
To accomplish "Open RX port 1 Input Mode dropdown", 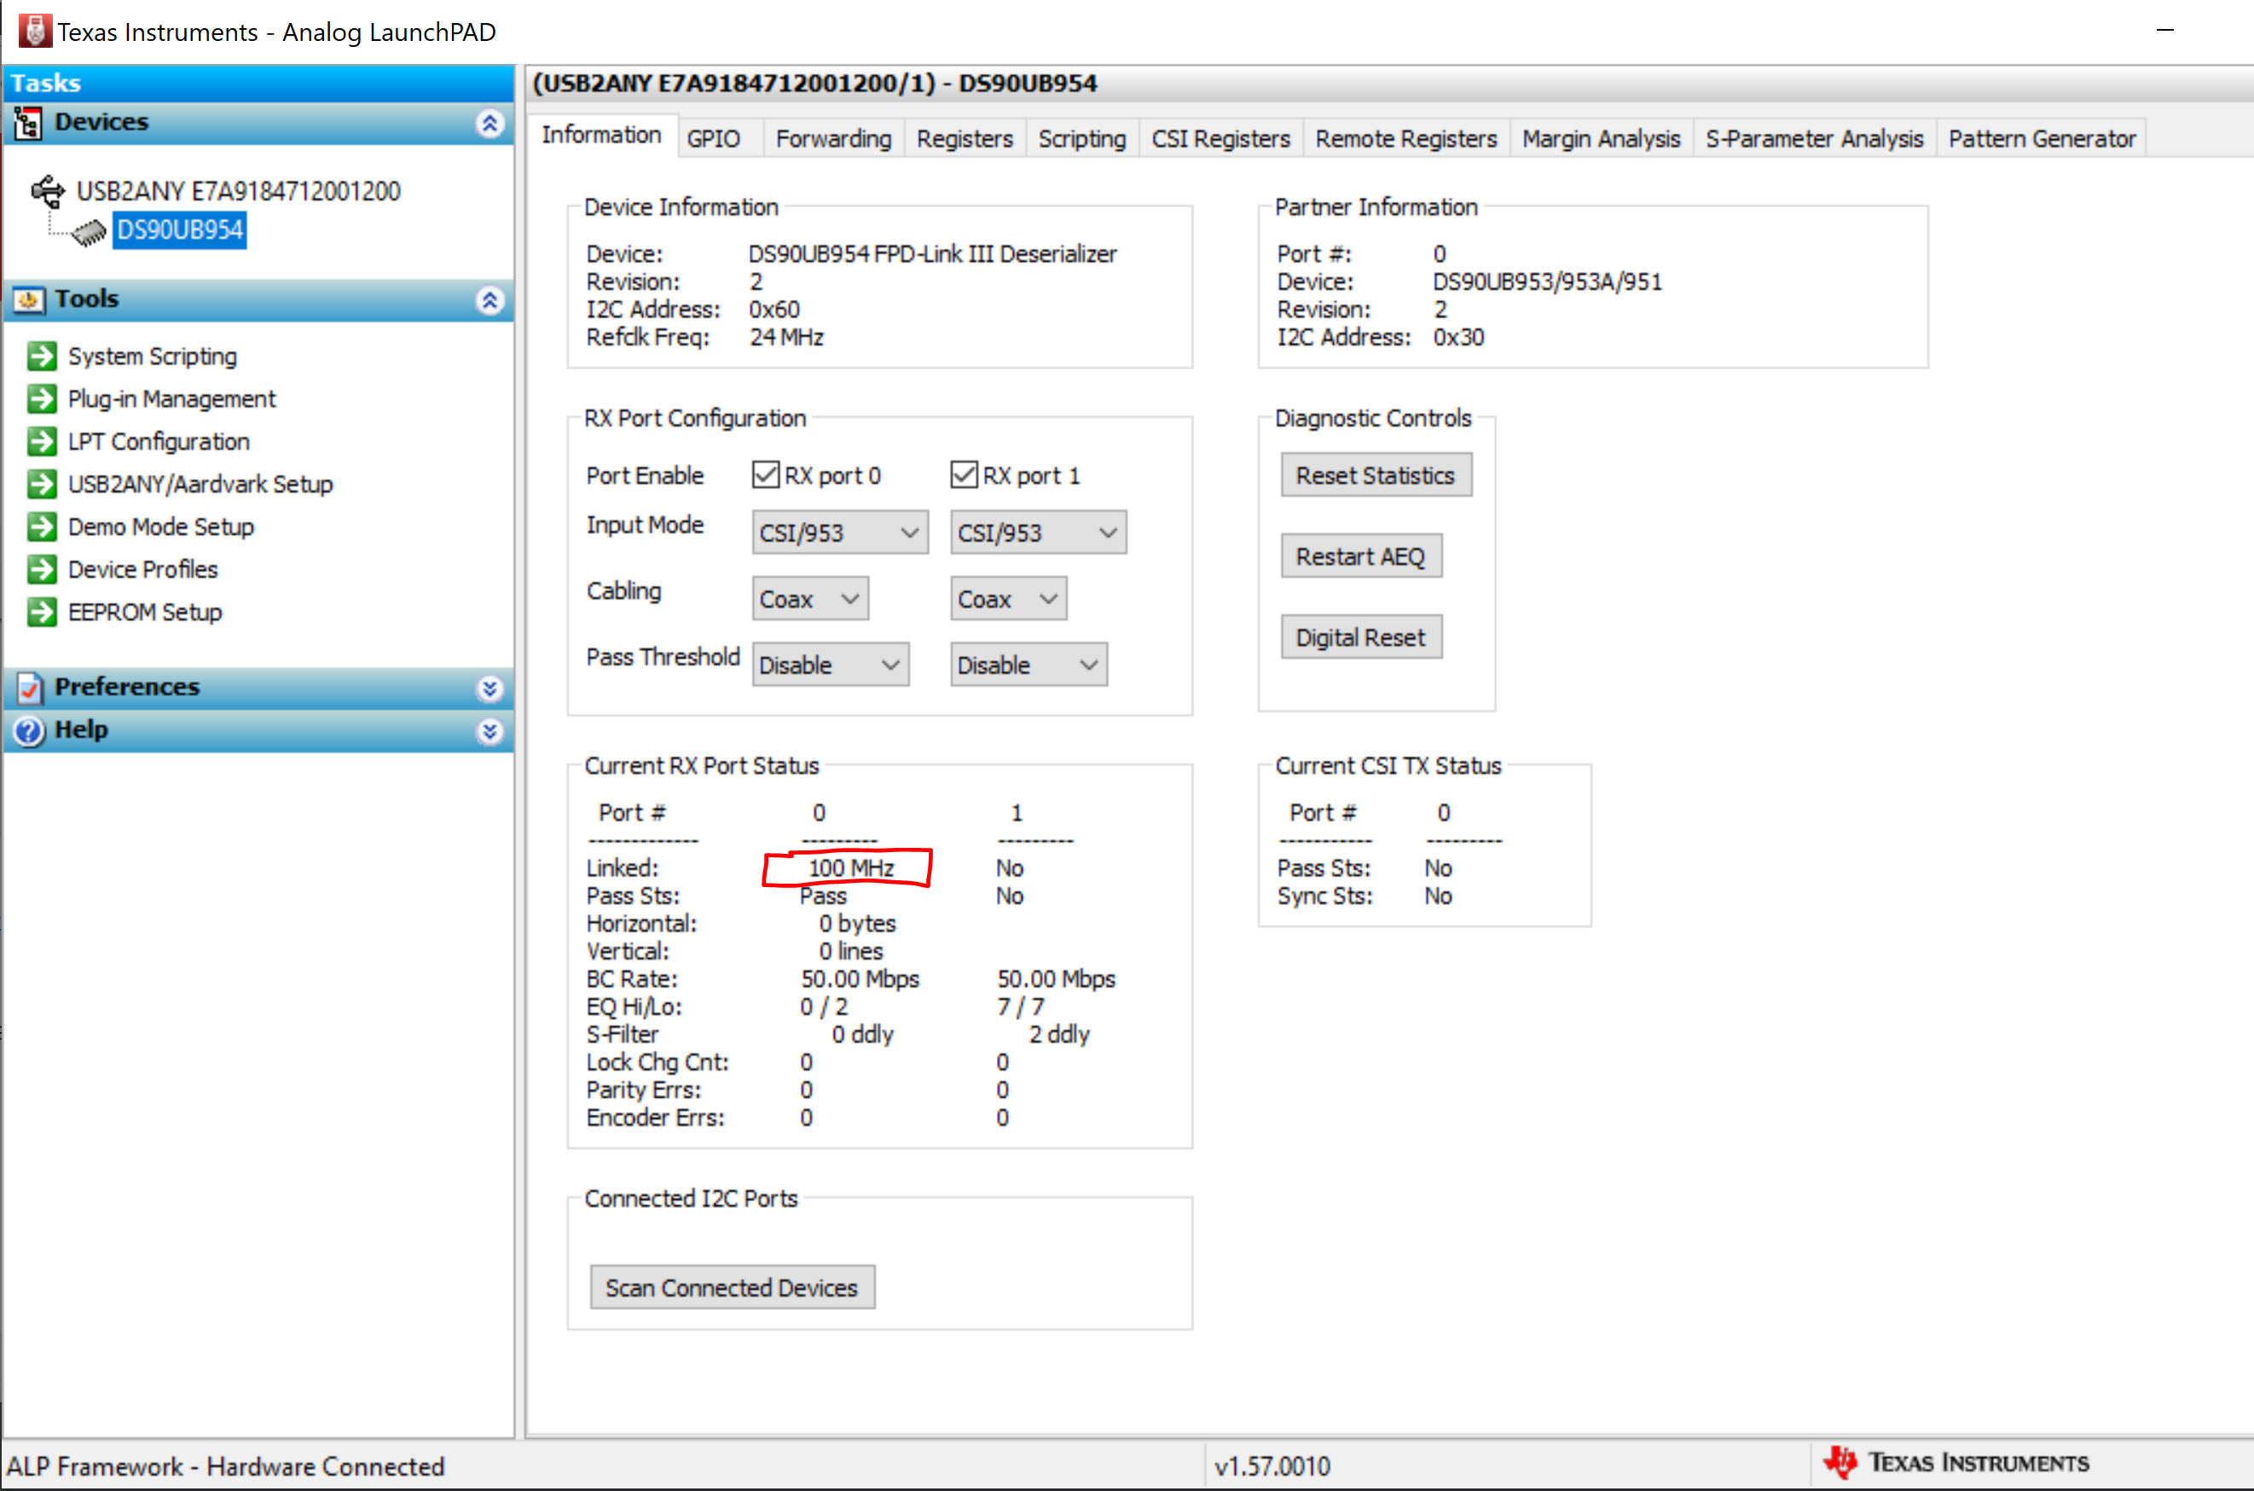I will click(1038, 532).
